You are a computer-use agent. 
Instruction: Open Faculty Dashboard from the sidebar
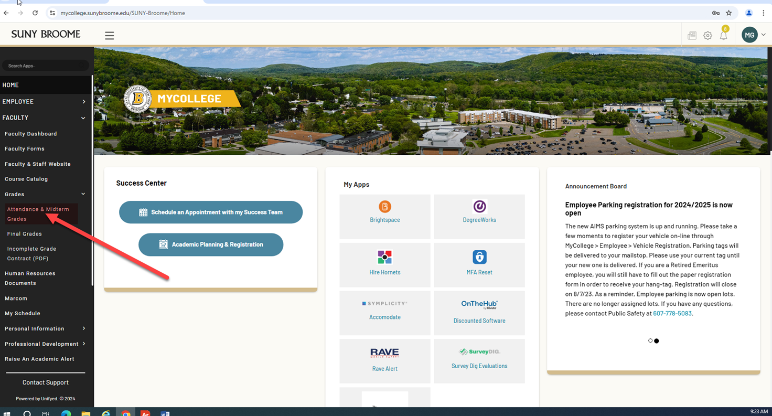pos(30,134)
